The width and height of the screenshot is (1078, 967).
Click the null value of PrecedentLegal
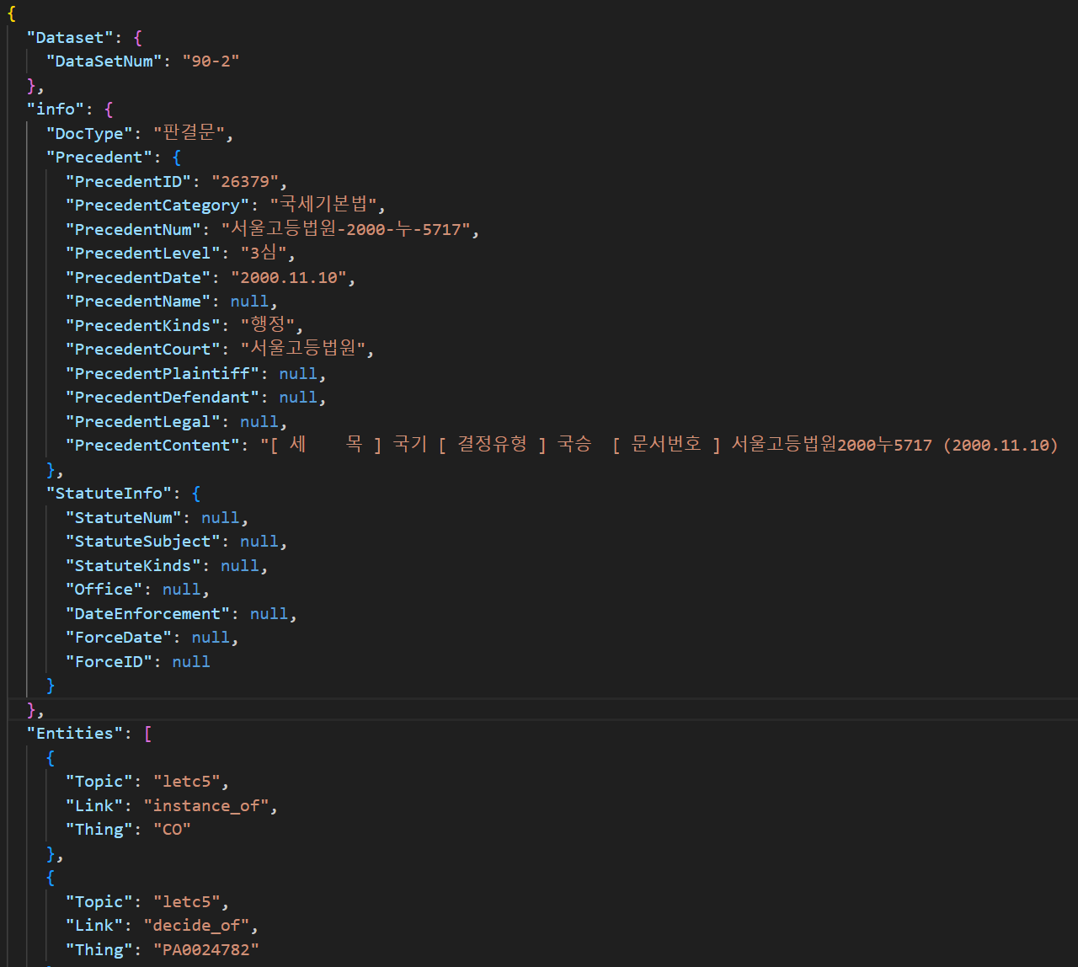tap(259, 422)
